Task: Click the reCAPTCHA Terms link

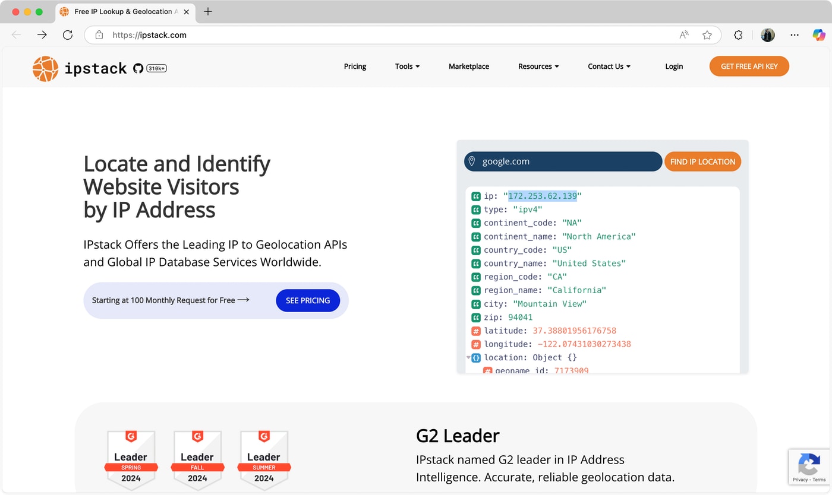Action: (x=819, y=480)
